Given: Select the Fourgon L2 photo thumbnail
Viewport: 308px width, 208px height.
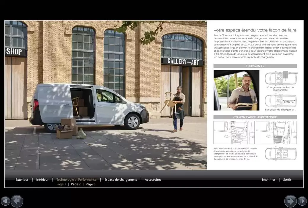Looking at the screenshot, I should pyautogui.click(x=236, y=90).
